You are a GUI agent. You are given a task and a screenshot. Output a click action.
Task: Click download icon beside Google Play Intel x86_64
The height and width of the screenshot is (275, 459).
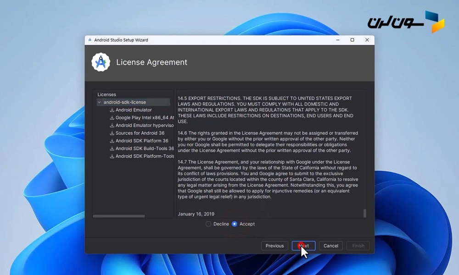tap(112, 118)
